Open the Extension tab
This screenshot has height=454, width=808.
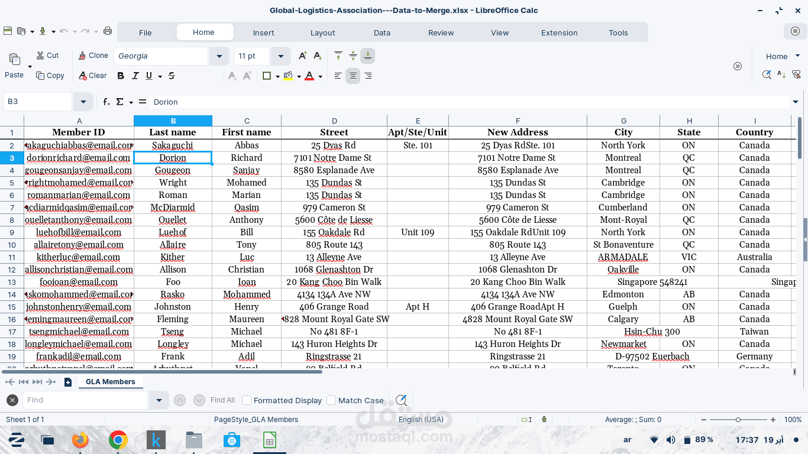[560, 33]
